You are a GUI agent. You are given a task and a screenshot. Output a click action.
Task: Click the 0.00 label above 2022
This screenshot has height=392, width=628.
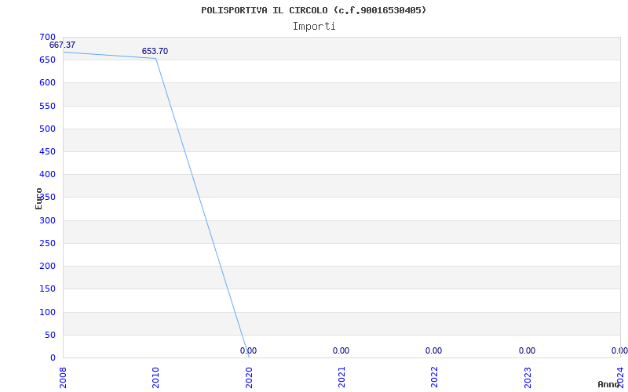point(434,350)
